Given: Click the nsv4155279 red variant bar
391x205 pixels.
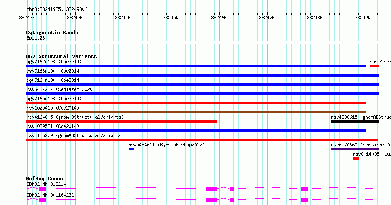Looking at the screenshot, I should (x=202, y=140).
